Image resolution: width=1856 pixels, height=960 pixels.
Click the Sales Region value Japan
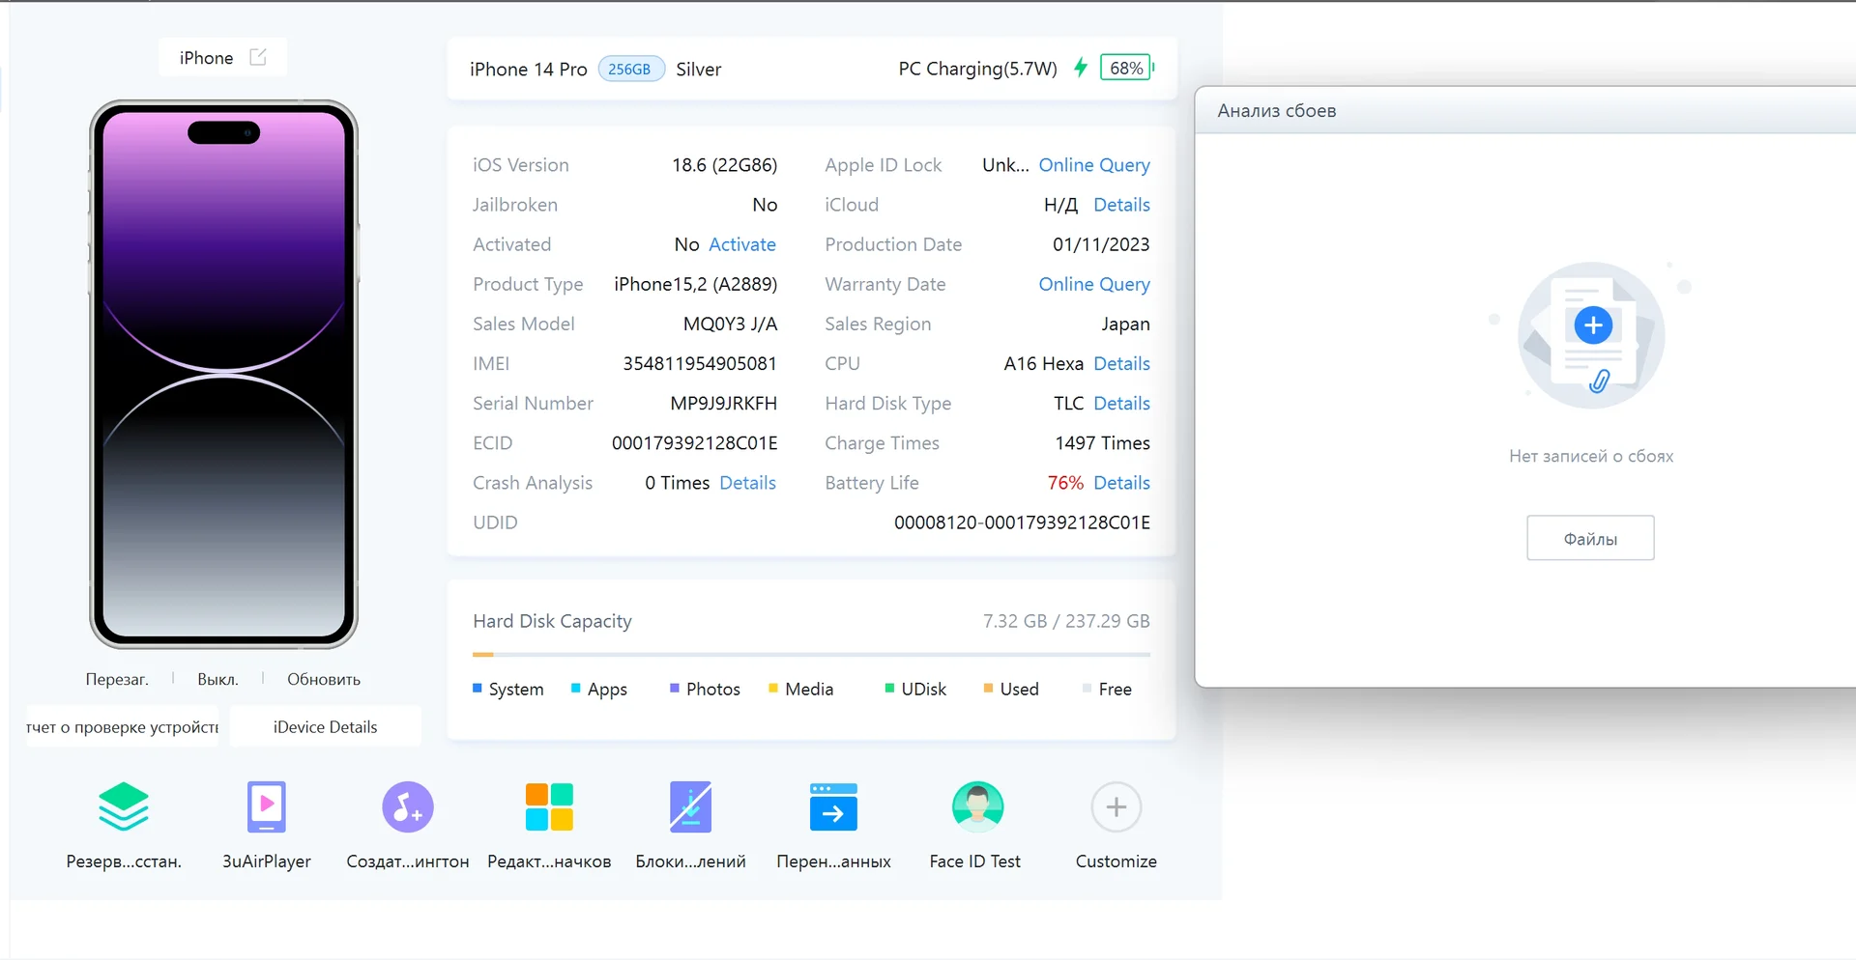[x=1126, y=324]
